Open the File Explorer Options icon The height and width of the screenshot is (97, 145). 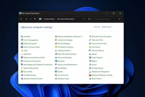[56, 47]
